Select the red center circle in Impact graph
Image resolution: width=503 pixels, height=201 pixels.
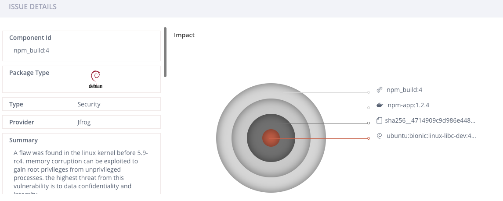click(x=271, y=138)
